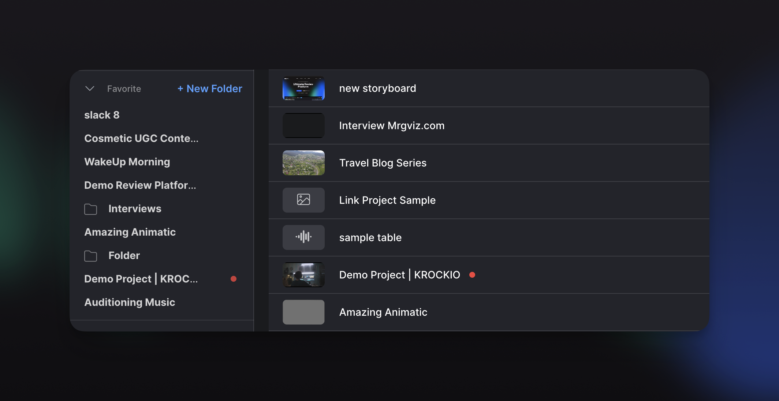Click red status dot beside KROCKIO title

pyautogui.click(x=472, y=275)
